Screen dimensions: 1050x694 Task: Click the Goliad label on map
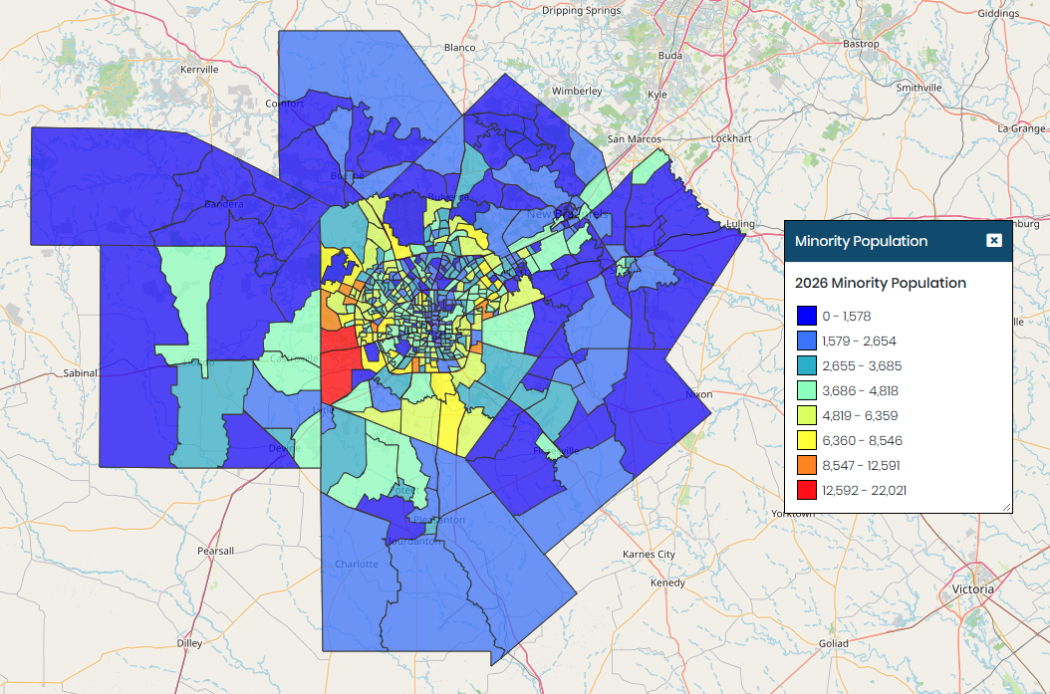834,643
